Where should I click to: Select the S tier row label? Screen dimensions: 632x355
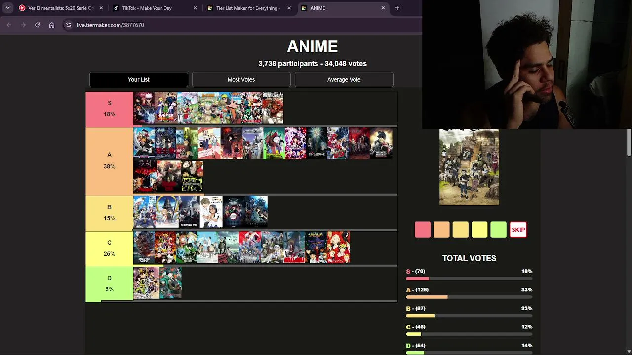[x=109, y=108]
